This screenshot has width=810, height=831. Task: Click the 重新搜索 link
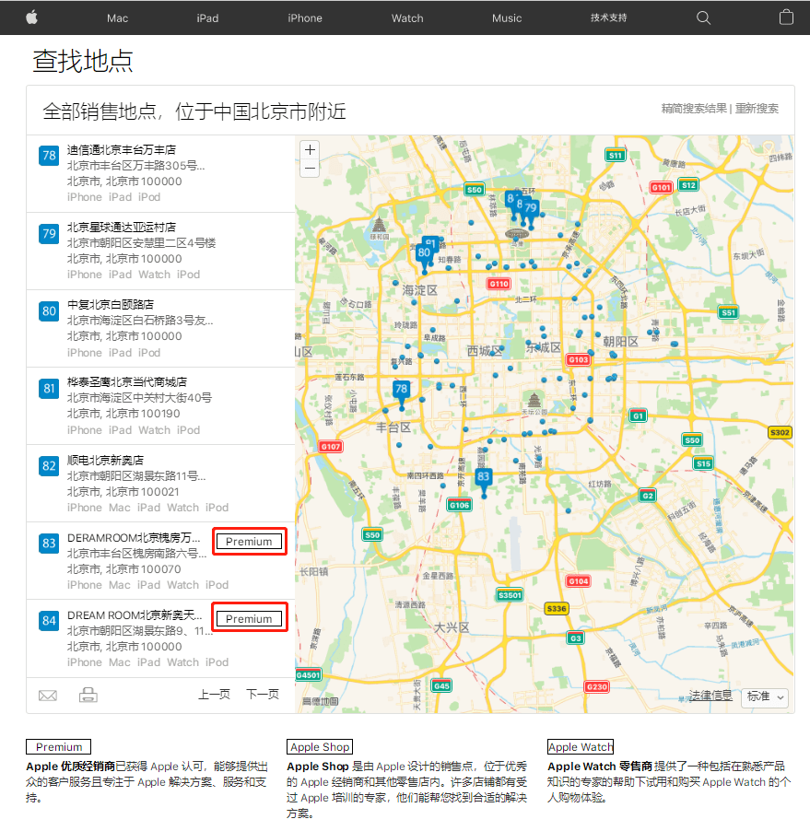pos(757,109)
